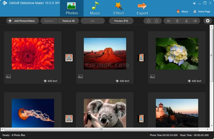Move the selected photo up with the up arrow

177,21
